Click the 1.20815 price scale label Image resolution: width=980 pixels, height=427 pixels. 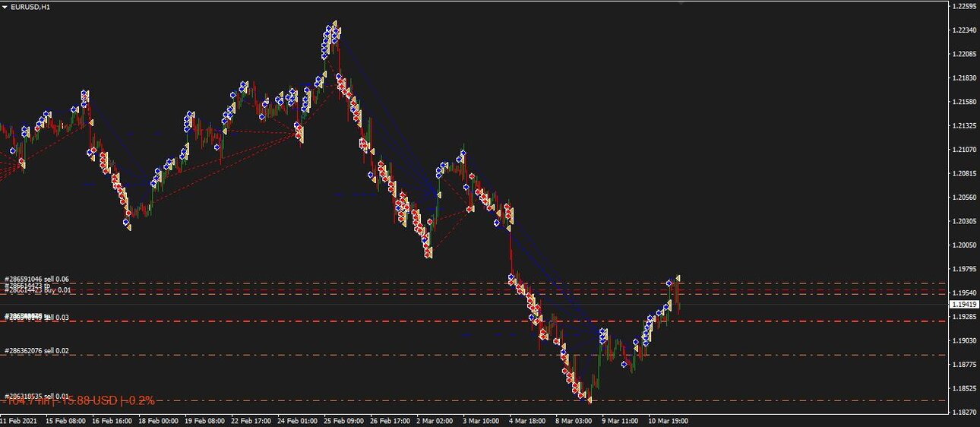(964, 173)
